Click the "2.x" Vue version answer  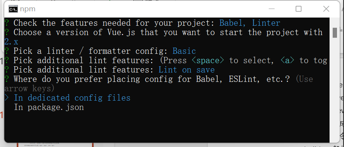click(x=11, y=42)
